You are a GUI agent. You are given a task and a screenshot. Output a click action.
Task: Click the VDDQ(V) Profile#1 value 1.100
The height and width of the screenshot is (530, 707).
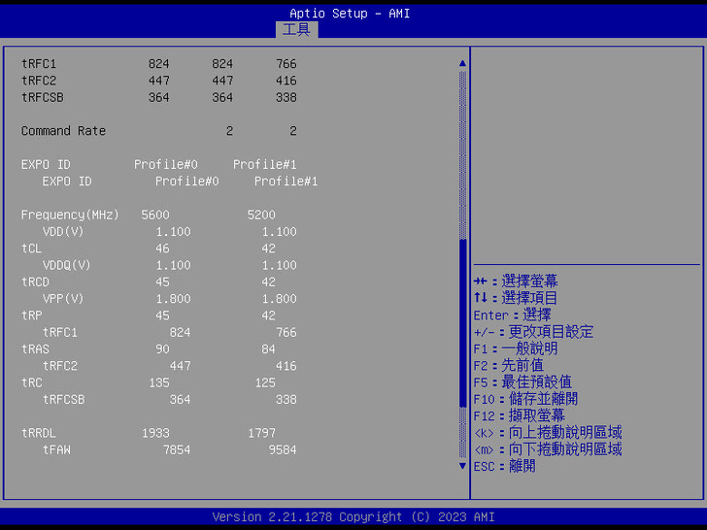click(280, 265)
